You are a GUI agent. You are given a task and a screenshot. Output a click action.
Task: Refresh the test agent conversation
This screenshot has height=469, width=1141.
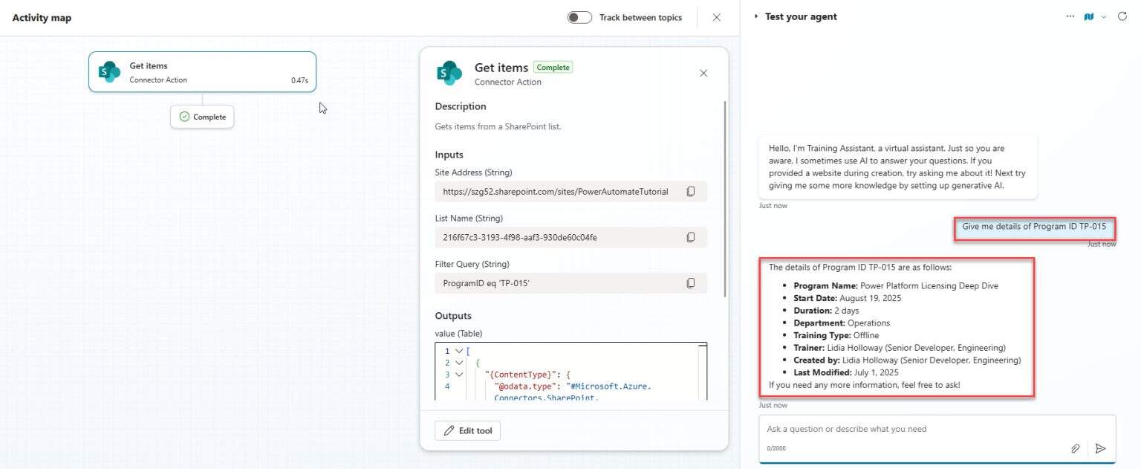coord(1122,16)
